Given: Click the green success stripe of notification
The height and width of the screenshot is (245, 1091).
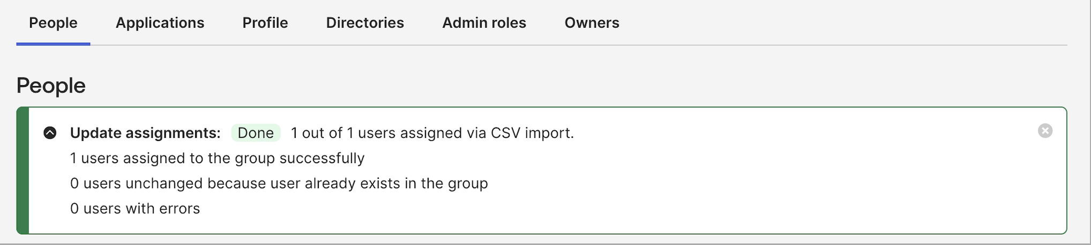Looking at the screenshot, I should (x=23, y=171).
